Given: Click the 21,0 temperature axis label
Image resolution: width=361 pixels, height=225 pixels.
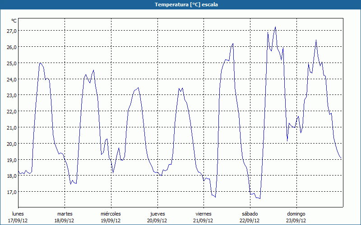Looking at the screenshot, I should (12, 127).
